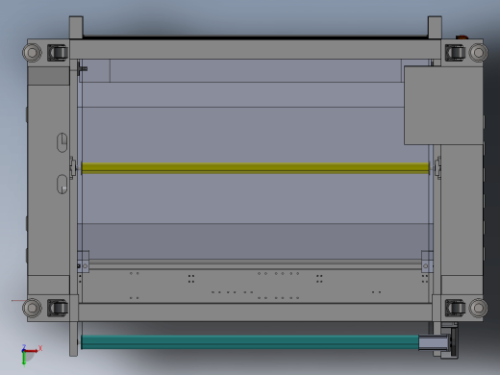Pick the bottom-left caster wheel

point(58,308)
